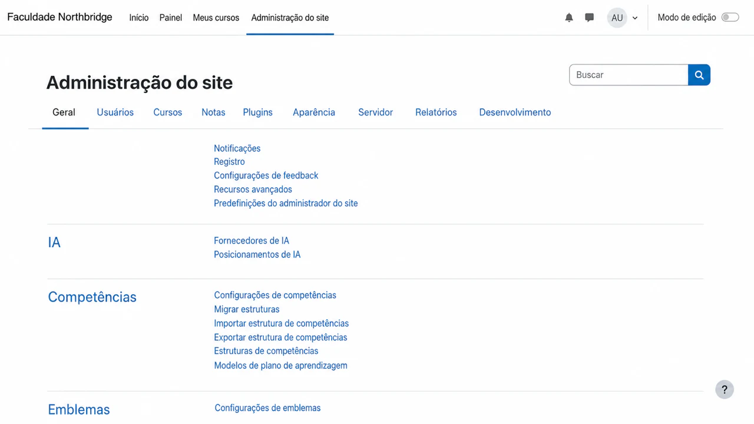Viewport: 754px width, 424px height.
Task: Click the Início navigation item
Action: coord(139,18)
